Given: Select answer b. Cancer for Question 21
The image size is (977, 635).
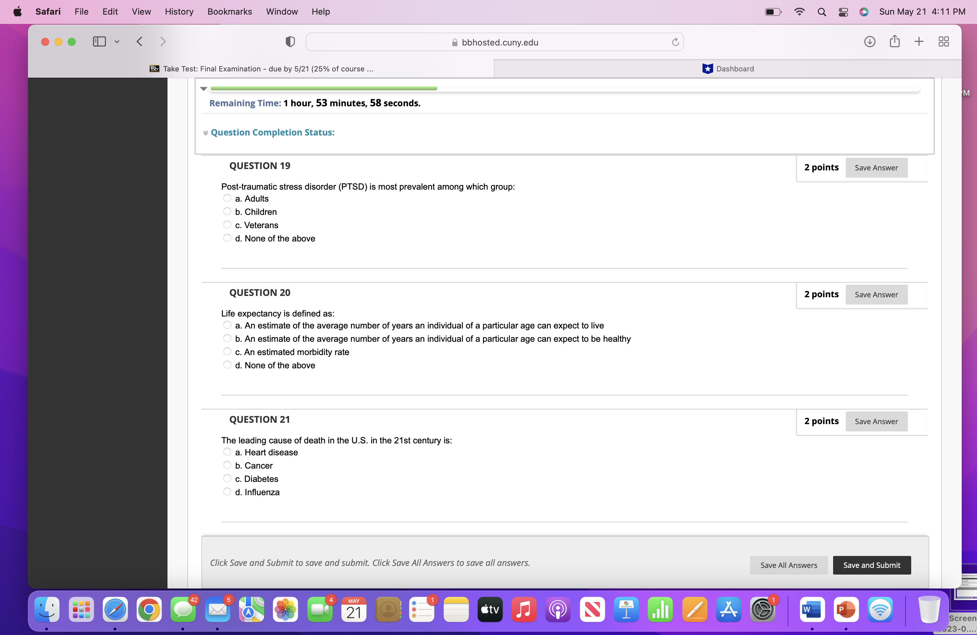Looking at the screenshot, I should tap(227, 465).
